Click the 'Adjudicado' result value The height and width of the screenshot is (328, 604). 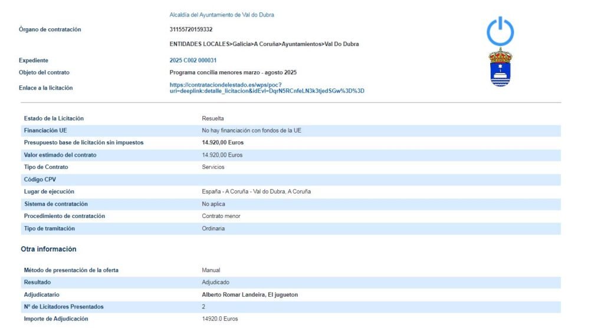(x=215, y=282)
